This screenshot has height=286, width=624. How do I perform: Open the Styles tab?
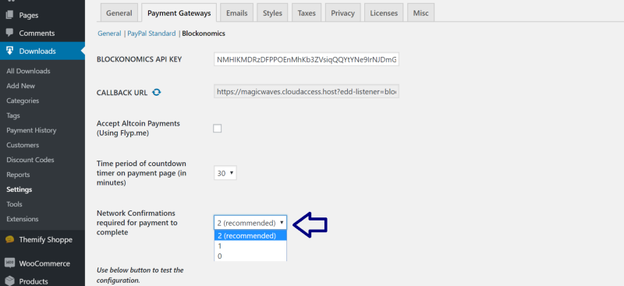click(272, 13)
